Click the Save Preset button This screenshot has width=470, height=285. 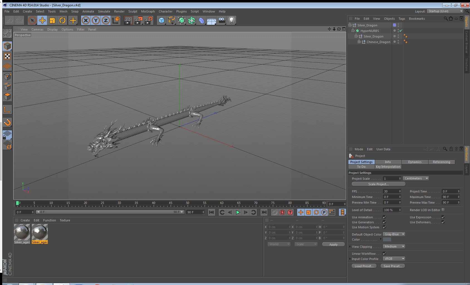(393, 266)
